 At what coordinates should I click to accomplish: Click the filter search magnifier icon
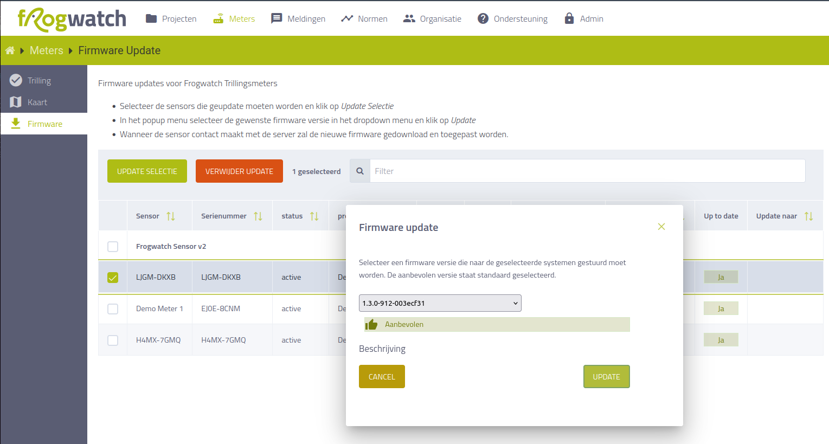click(360, 171)
